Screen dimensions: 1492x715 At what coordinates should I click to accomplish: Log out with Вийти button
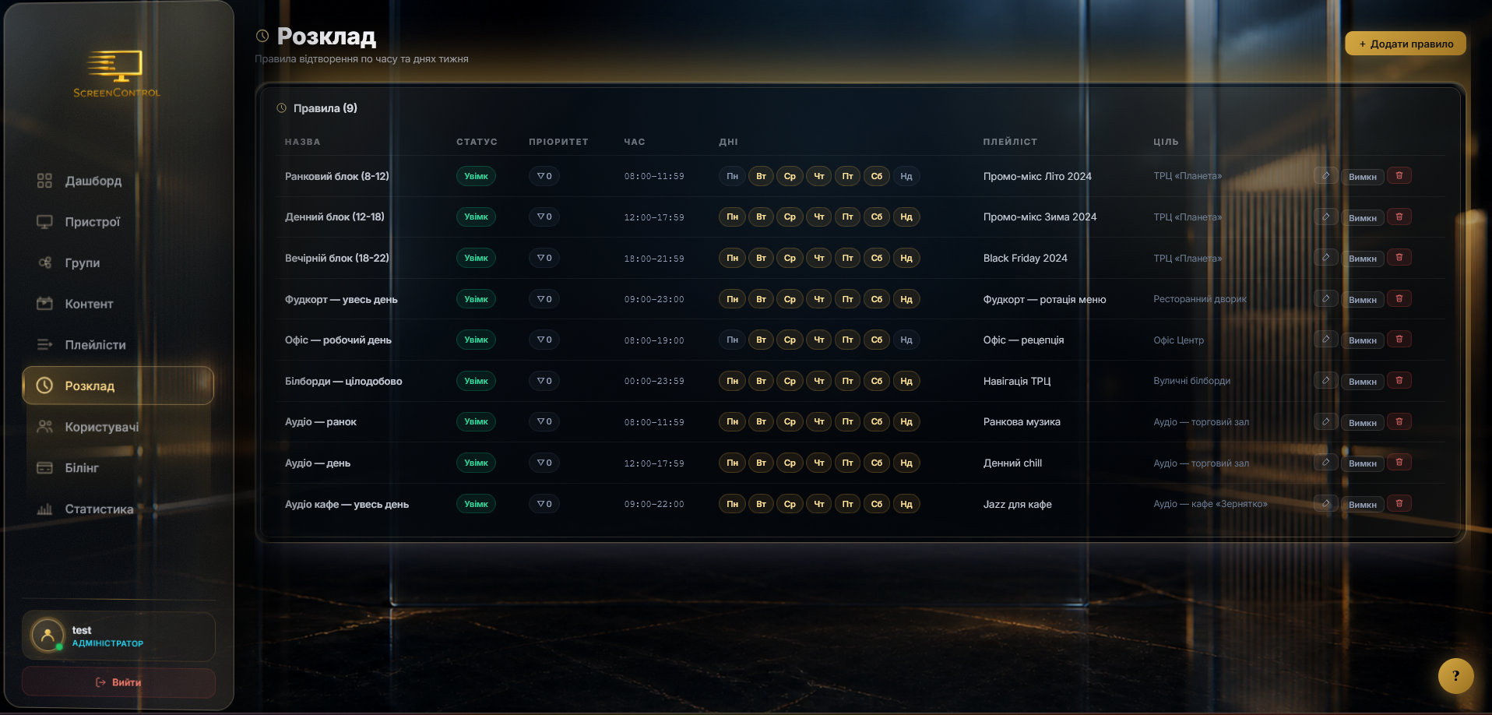point(118,682)
